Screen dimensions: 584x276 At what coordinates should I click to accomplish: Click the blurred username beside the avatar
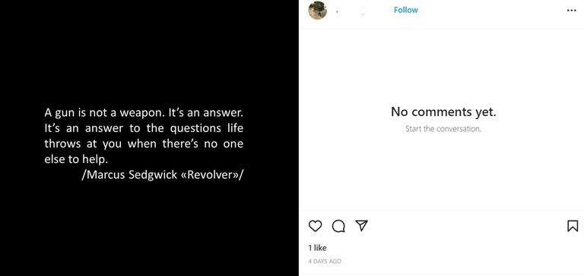click(x=350, y=11)
